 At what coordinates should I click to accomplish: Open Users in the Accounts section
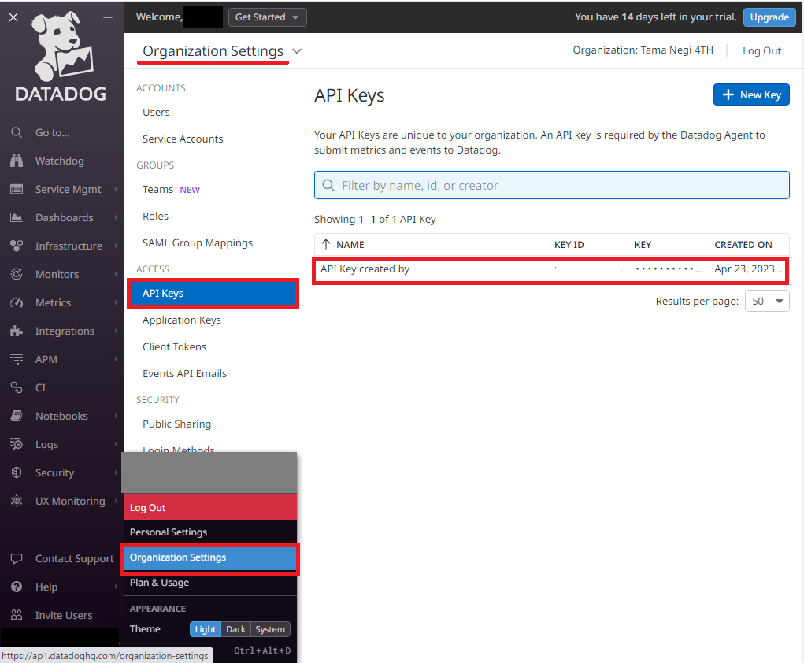(x=156, y=113)
